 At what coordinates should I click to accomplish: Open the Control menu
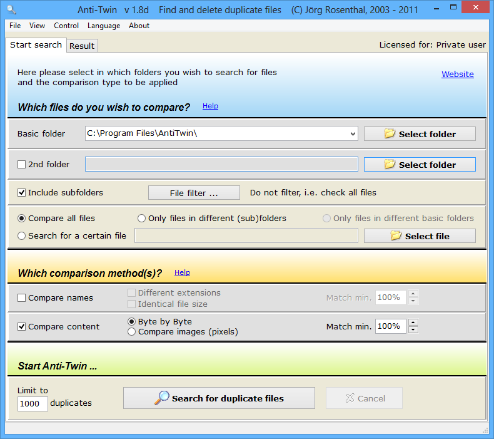coord(66,26)
